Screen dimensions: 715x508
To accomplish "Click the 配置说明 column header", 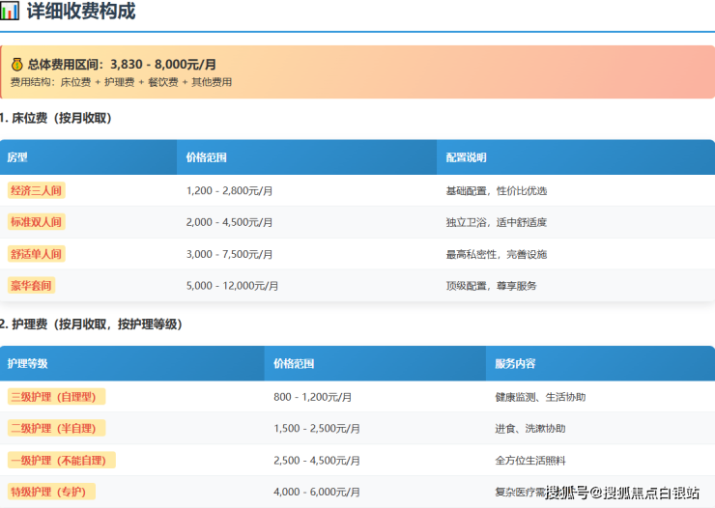I will (466, 157).
